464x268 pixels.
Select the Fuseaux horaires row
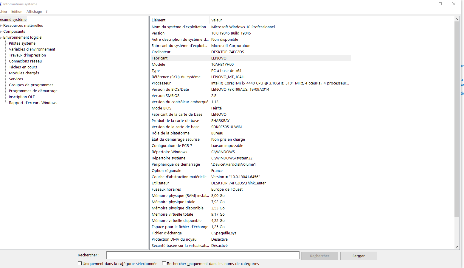(250, 189)
